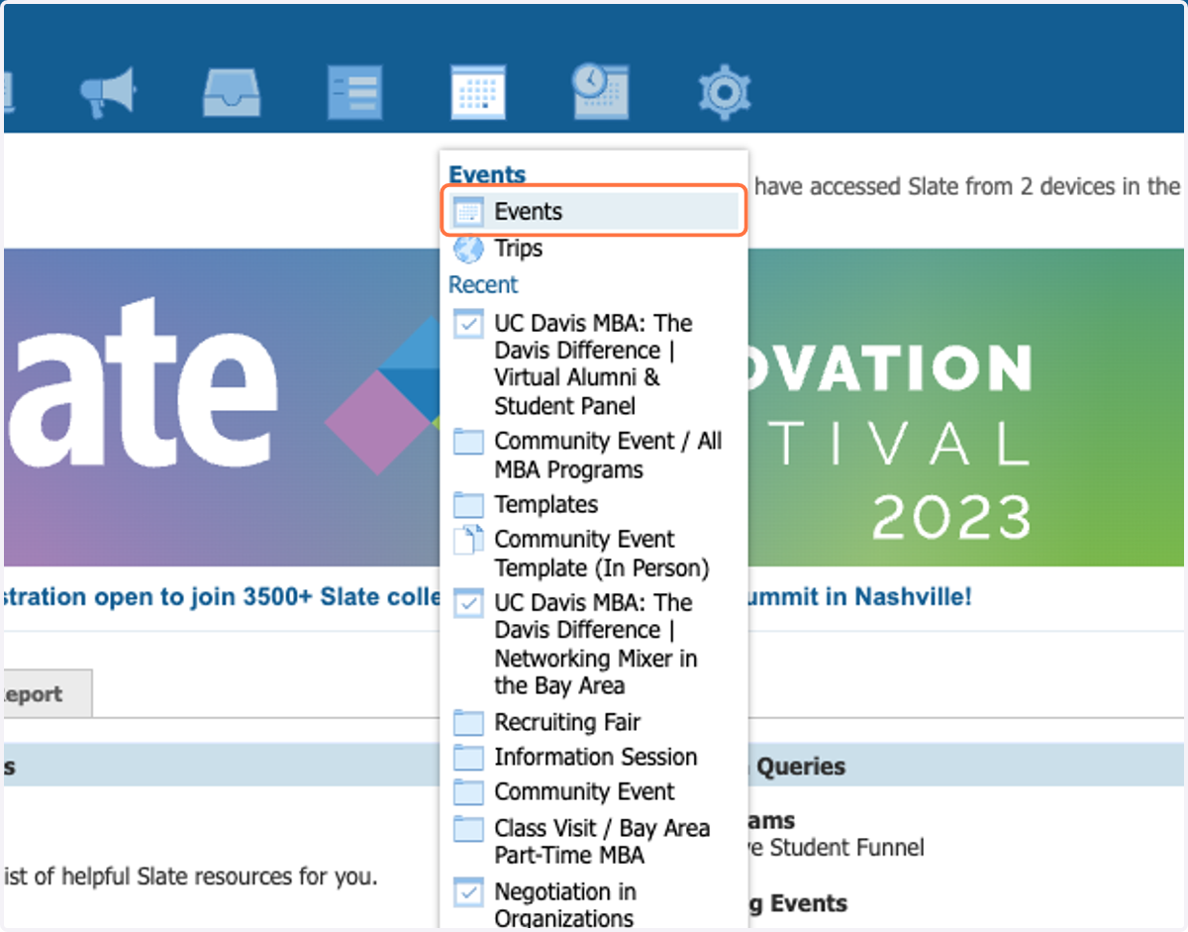Click checked icon beside Negotiation in Organizations
The height and width of the screenshot is (932, 1188).
click(468, 891)
